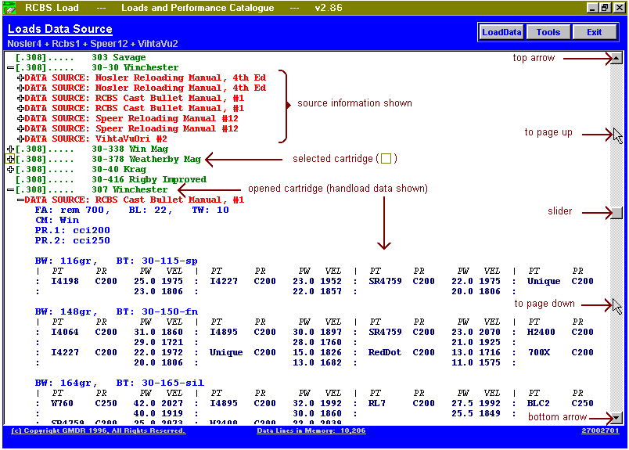Click the 'BW: 164gr' bullet heading
629x450 pixels.
(x=66, y=383)
